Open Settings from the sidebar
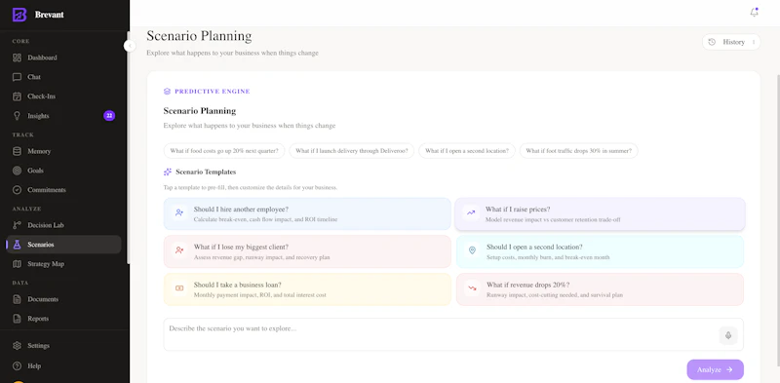The height and width of the screenshot is (383, 780). pyautogui.click(x=63, y=346)
